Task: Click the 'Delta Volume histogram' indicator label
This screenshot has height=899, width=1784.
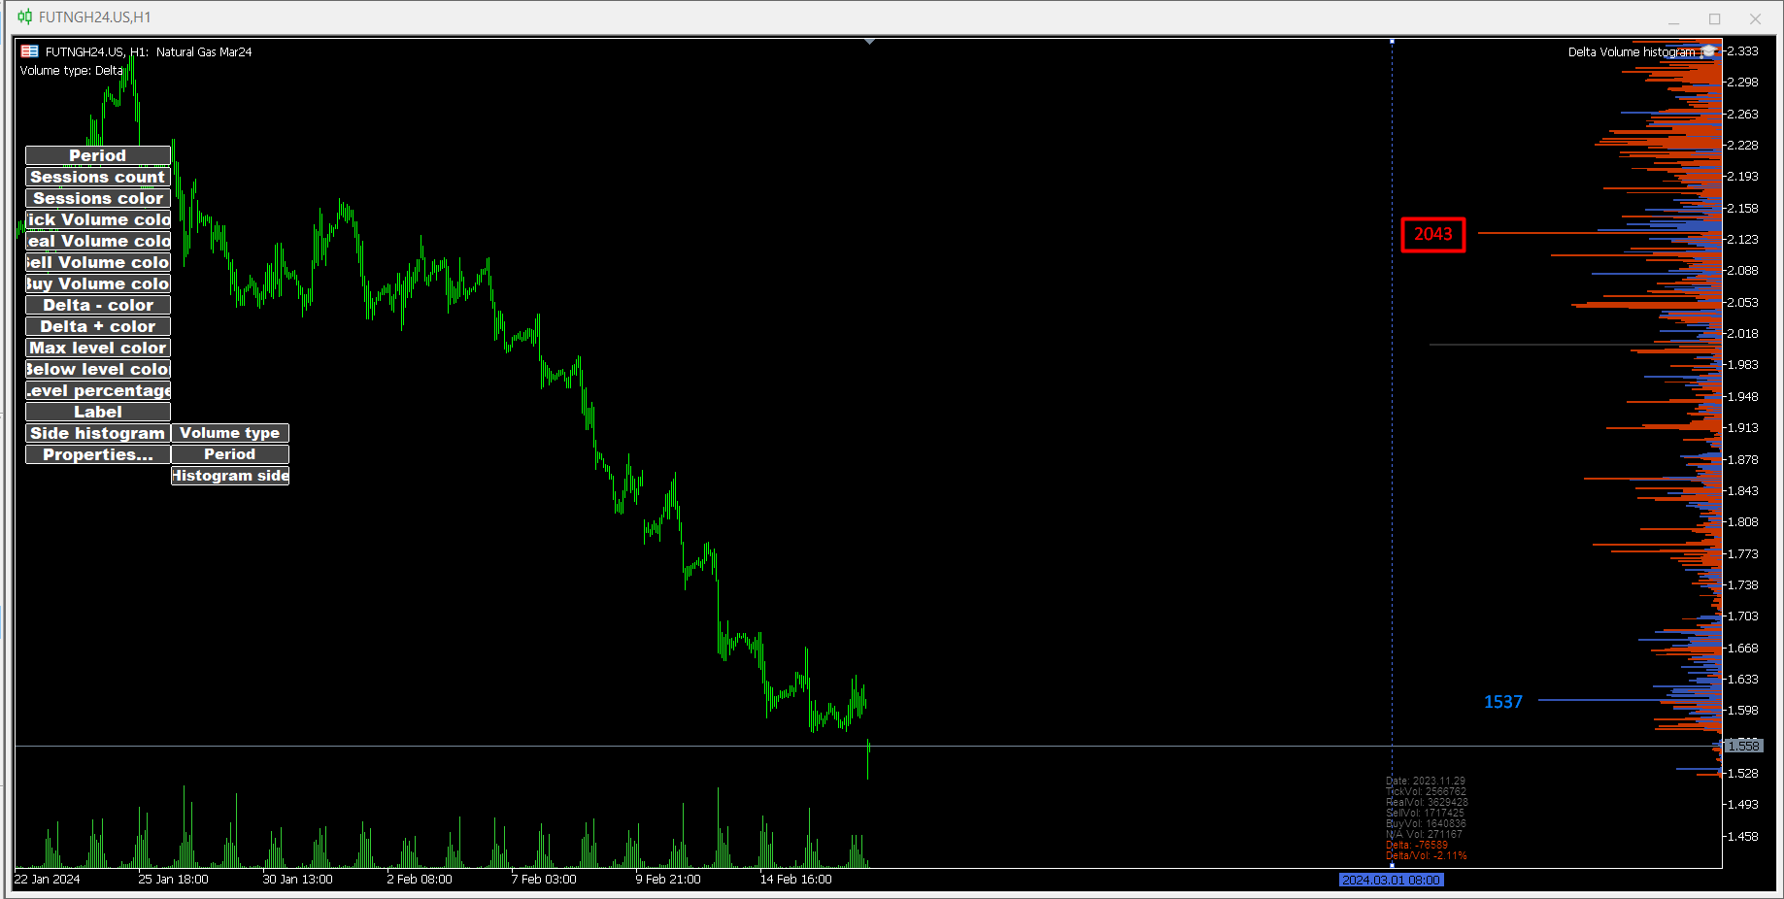Action: click(1632, 52)
